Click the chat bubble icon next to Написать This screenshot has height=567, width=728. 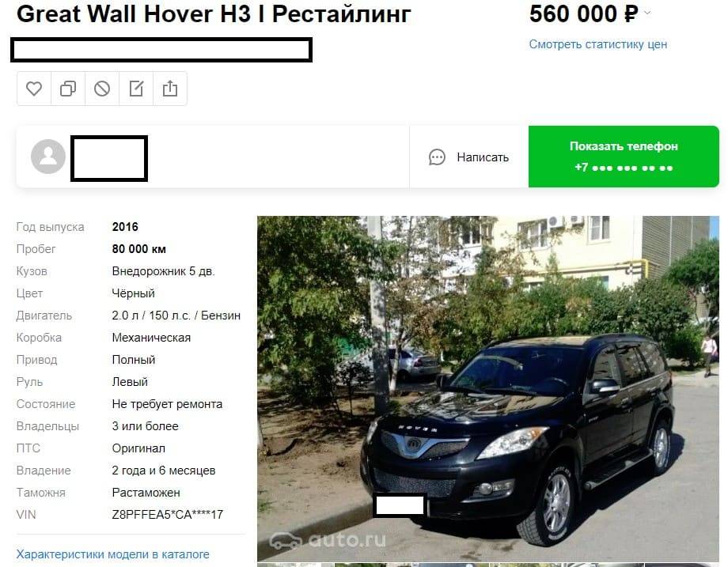[x=437, y=157]
